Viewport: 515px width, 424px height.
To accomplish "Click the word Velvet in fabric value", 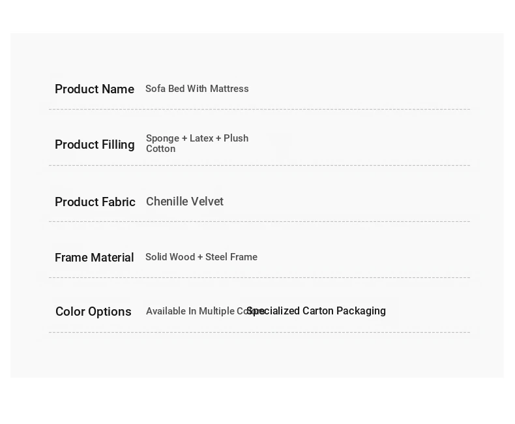I will (x=207, y=202).
